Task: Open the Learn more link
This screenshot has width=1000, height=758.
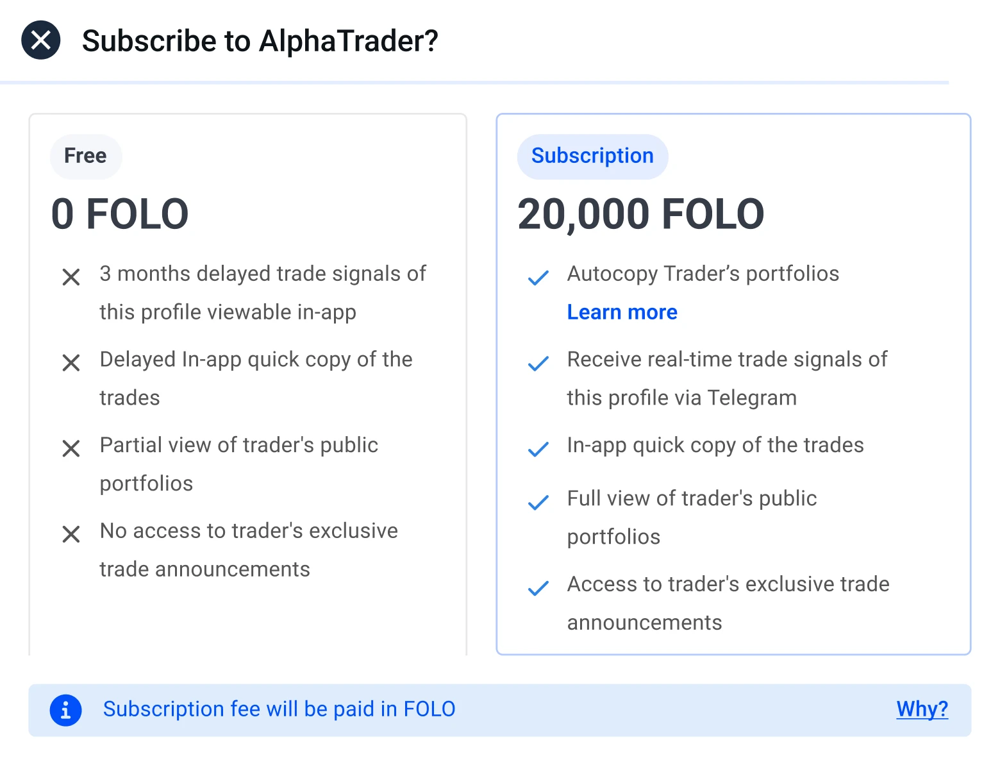Action: [622, 312]
